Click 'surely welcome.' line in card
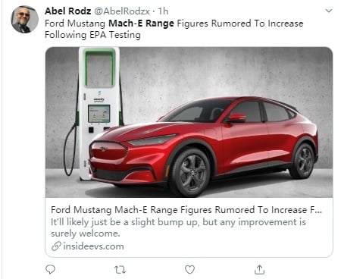The width and height of the screenshot is (341, 279). [86, 234]
